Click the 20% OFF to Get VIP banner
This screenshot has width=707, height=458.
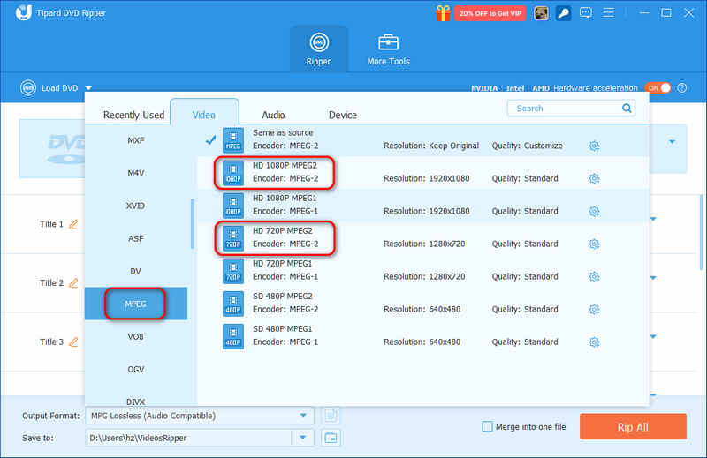click(490, 13)
